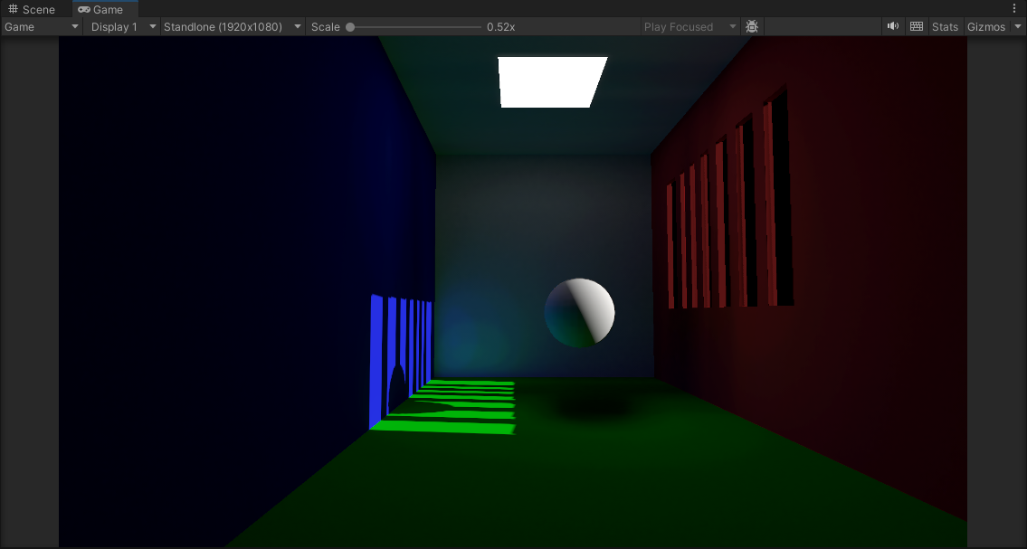The width and height of the screenshot is (1027, 549).
Task: Click the white ceiling light panel
Action: point(552,81)
